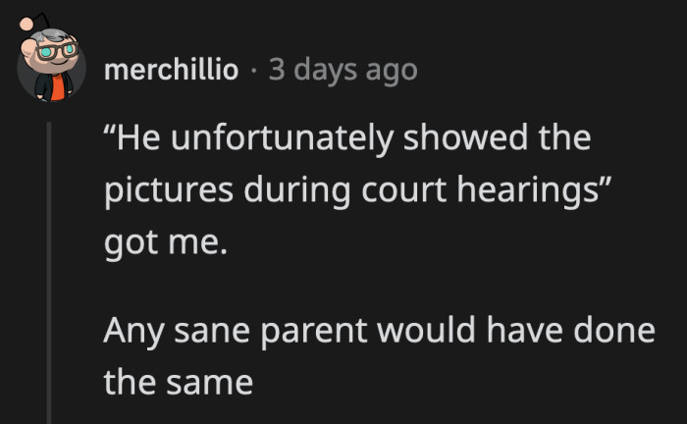Click the "3 days ago" timestamp
The image size is (687, 424).
(x=343, y=70)
